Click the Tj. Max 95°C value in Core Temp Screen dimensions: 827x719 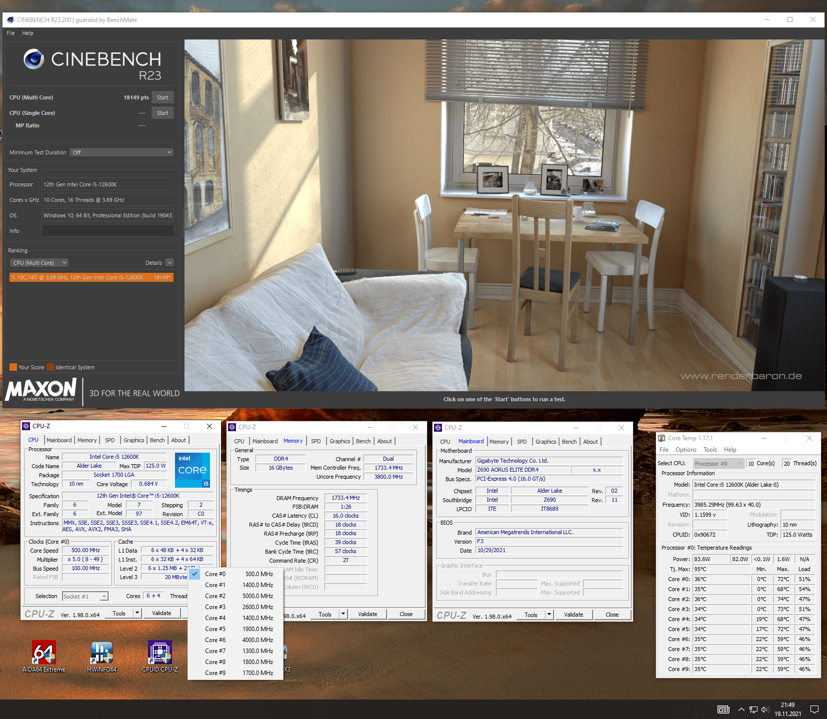721,569
